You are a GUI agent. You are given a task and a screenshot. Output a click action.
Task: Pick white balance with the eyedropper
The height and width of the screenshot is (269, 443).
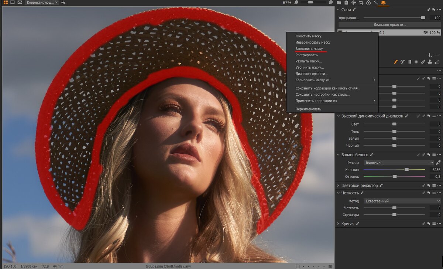[438, 163]
